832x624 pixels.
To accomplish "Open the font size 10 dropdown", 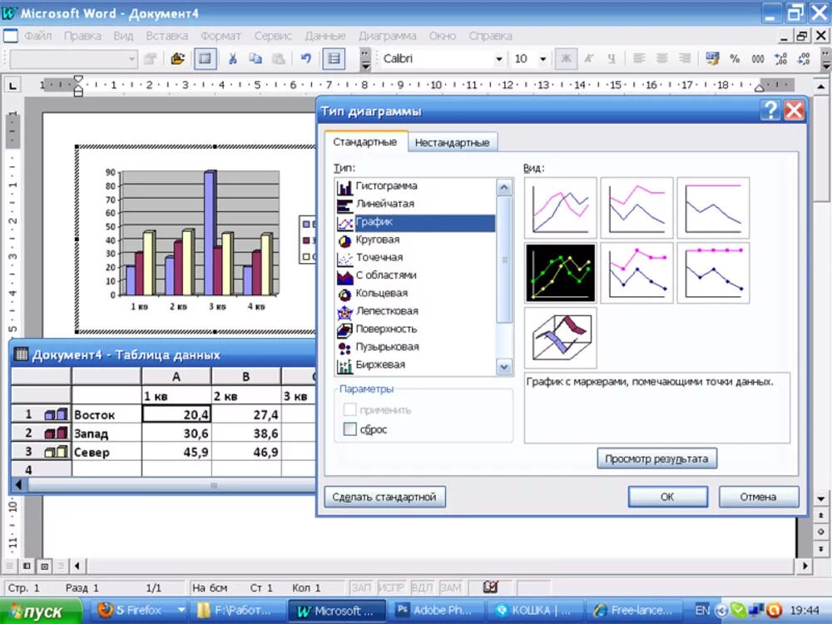I will click(x=542, y=59).
